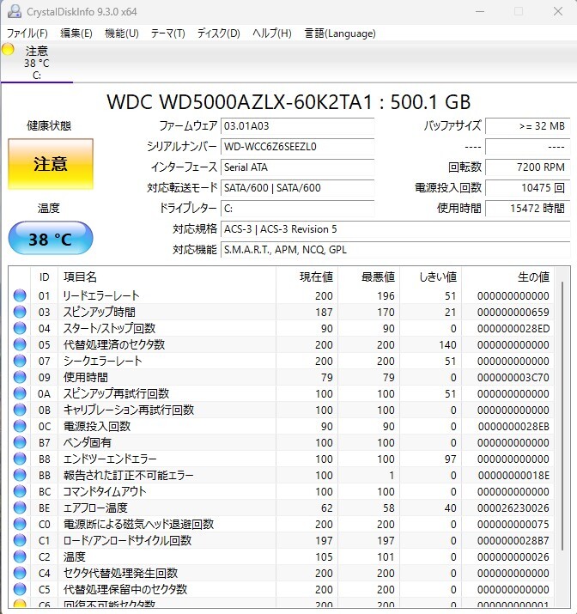This screenshot has height=614, width=577.
Task: Click the blue status icon for ID C5
Action: coord(20,589)
